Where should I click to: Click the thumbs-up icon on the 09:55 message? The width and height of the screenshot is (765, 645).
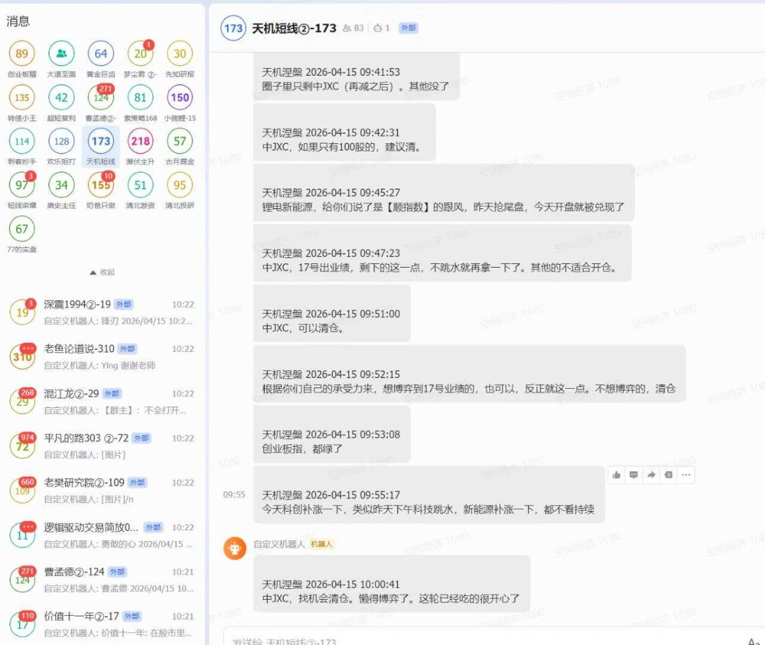click(616, 475)
